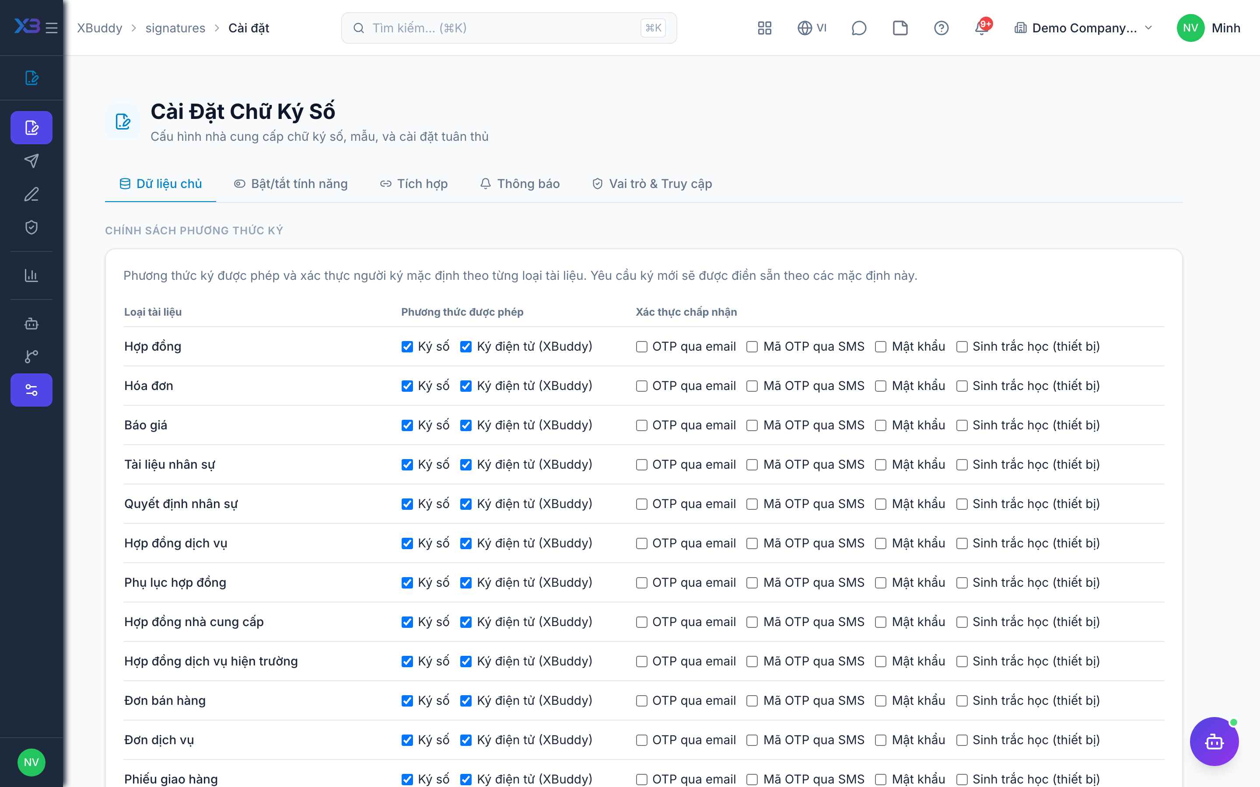Click the sidebar robot icon
The image size is (1260, 787).
(x=31, y=323)
